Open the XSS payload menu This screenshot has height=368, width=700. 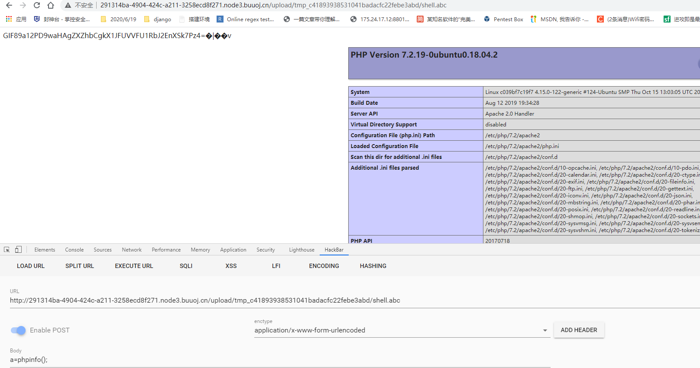[231, 266]
